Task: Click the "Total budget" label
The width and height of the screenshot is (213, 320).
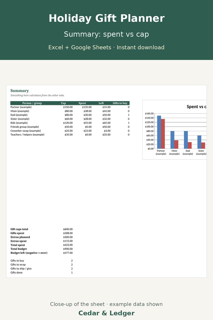Action: [19, 249]
